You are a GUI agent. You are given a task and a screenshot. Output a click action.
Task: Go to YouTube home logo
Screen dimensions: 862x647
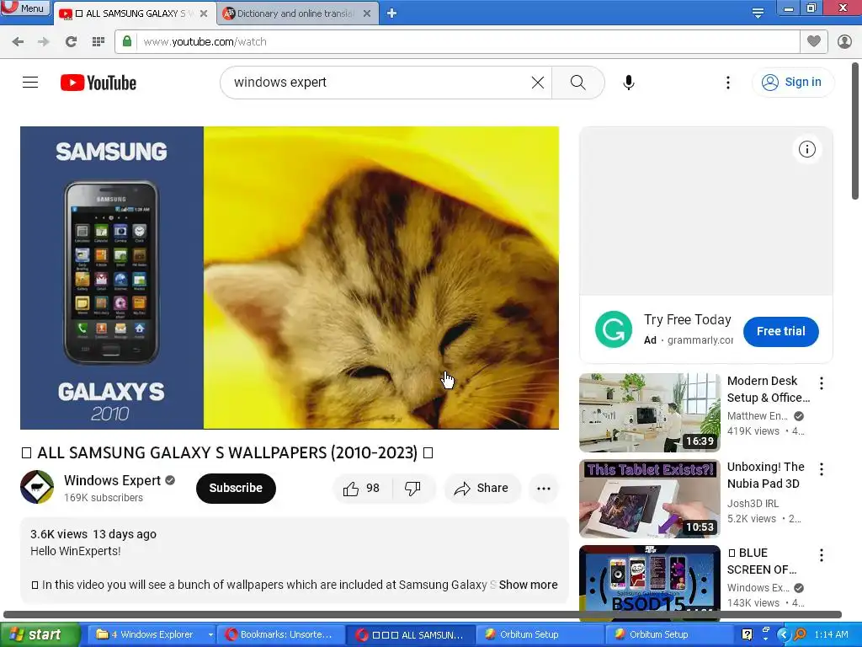pyautogui.click(x=98, y=83)
